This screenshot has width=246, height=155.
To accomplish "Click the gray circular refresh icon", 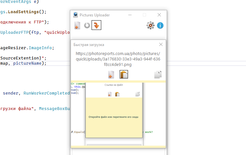I will tap(87, 25).
